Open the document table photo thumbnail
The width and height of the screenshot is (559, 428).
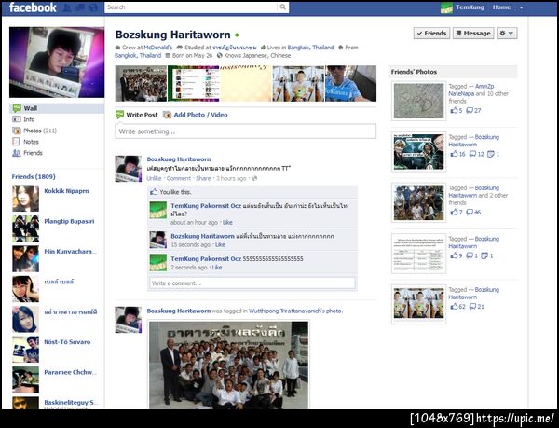419,254
